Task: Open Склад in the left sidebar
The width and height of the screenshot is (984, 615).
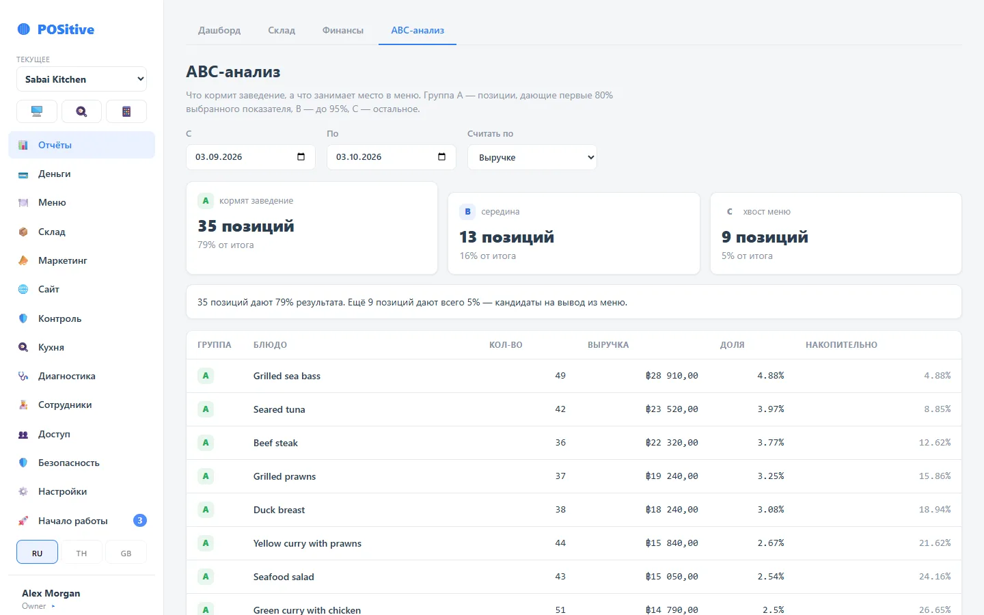Action: click(81, 232)
